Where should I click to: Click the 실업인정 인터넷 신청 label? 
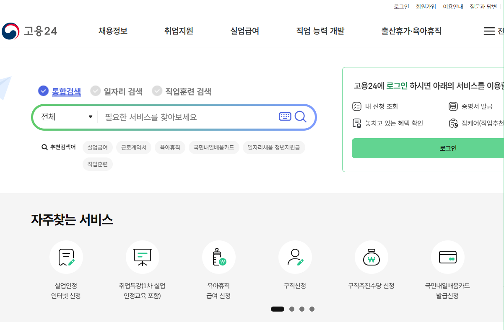coord(66,291)
